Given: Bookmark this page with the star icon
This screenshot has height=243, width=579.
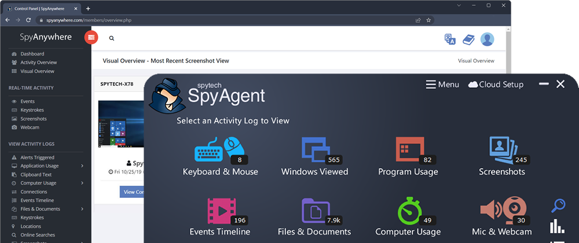Looking at the screenshot, I should click(x=428, y=20).
